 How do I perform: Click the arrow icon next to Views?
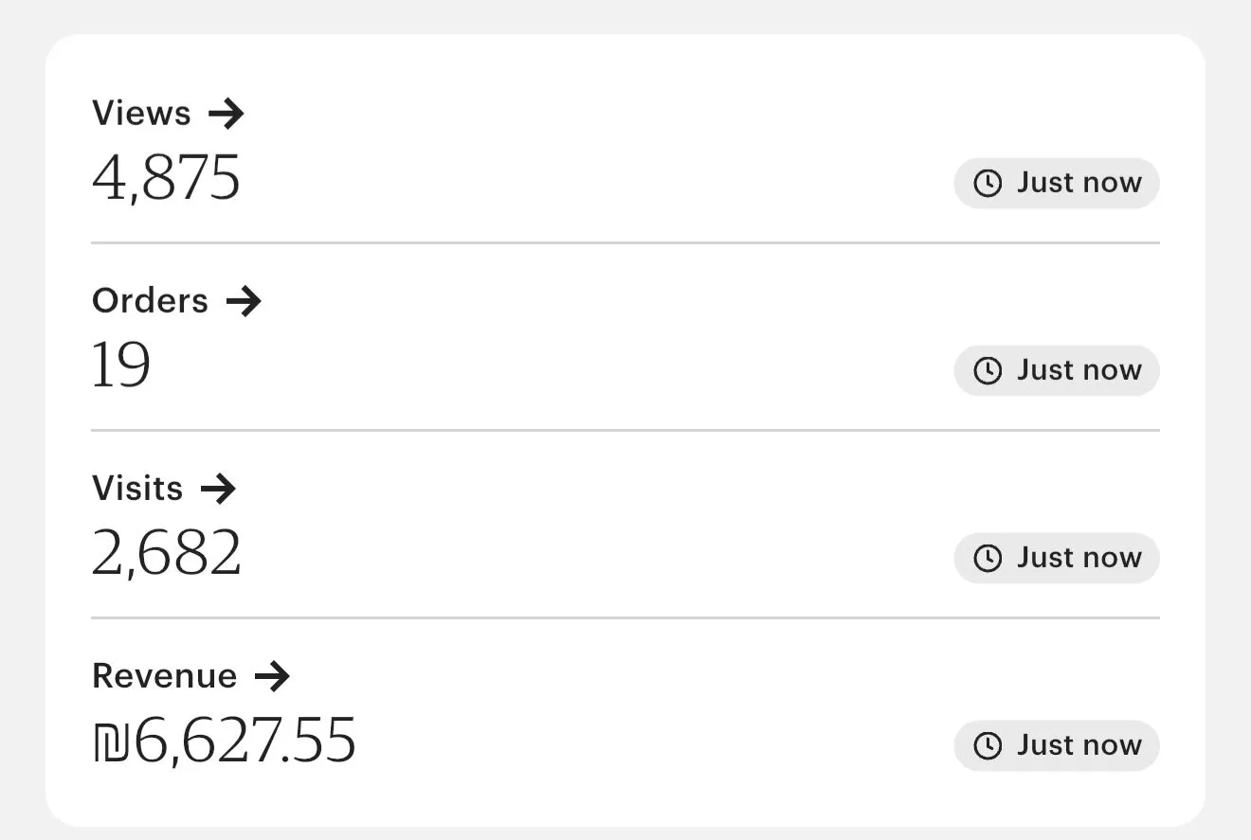227,115
